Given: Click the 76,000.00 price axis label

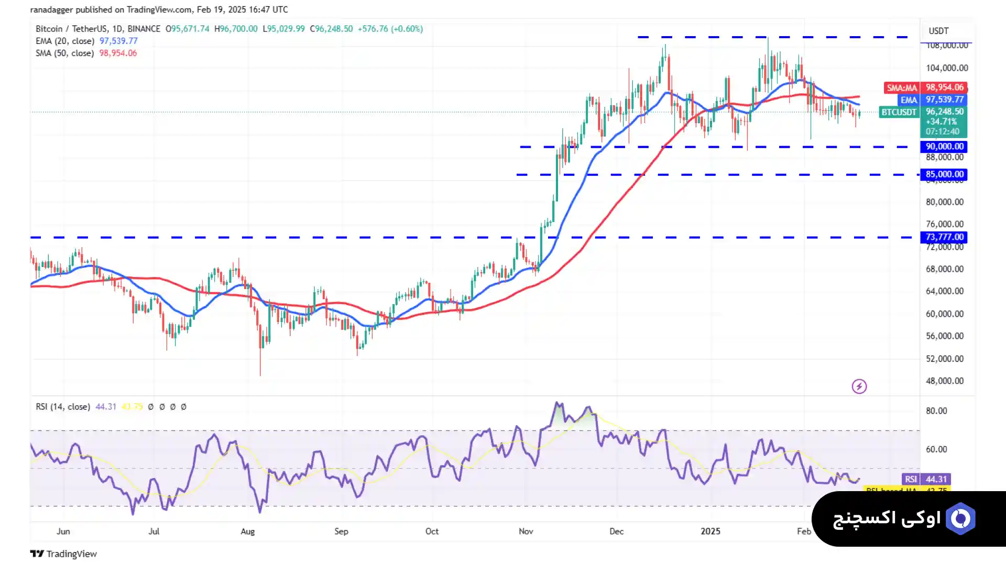Looking at the screenshot, I should pos(945,224).
